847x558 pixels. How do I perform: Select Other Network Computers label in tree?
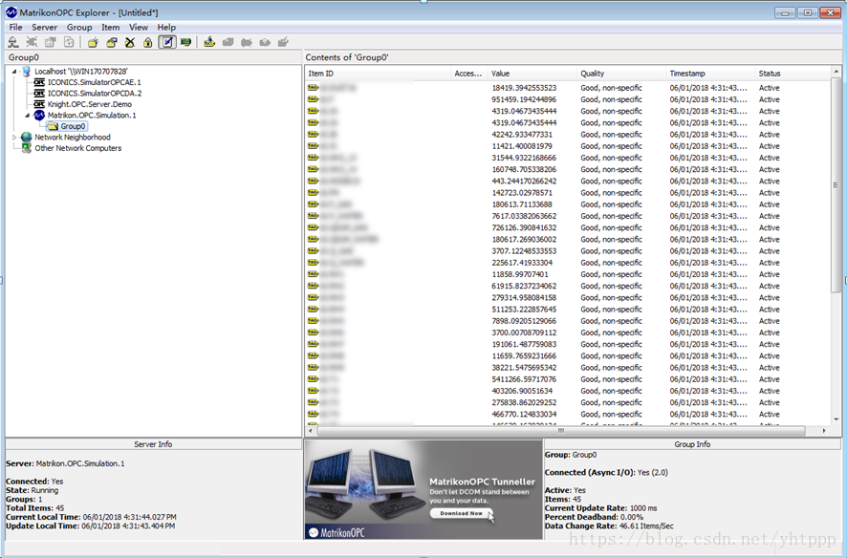tap(78, 148)
